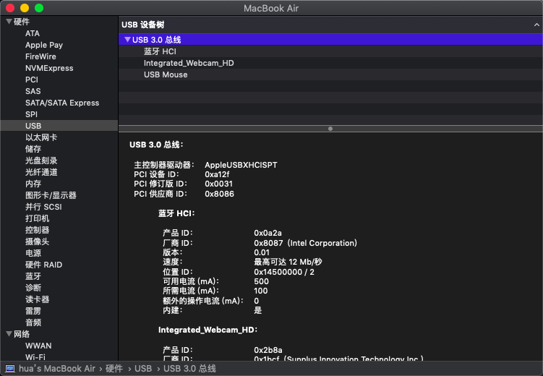
Task: Collapse the 网络 sidebar section
Action: click(9, 334)
